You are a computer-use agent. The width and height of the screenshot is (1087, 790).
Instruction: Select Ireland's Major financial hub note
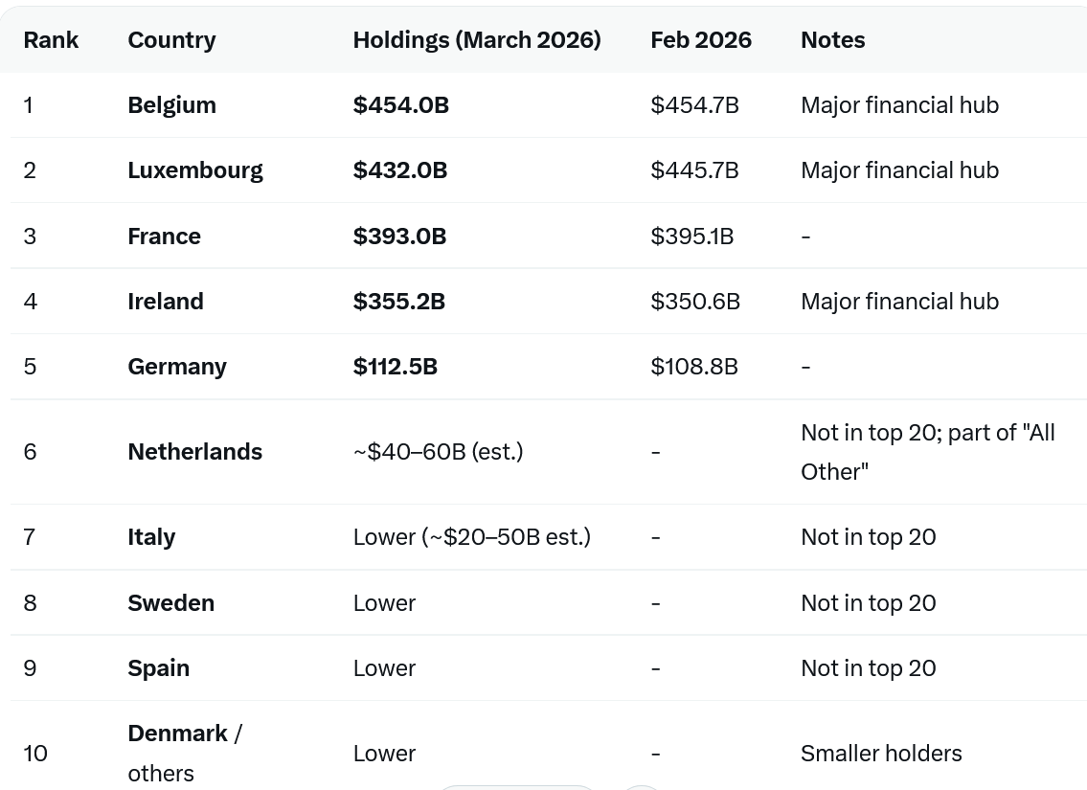tap(900, 302)
